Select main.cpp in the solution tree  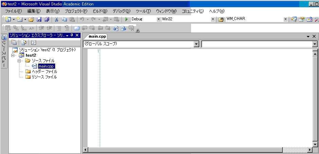tap(46, 66)
